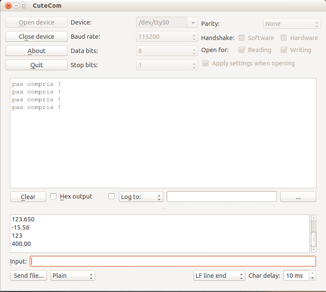Image resolution: width=326 pixels, height=292 pixels.
Task: Clear the output pane
Action: [x=28, y=196]
